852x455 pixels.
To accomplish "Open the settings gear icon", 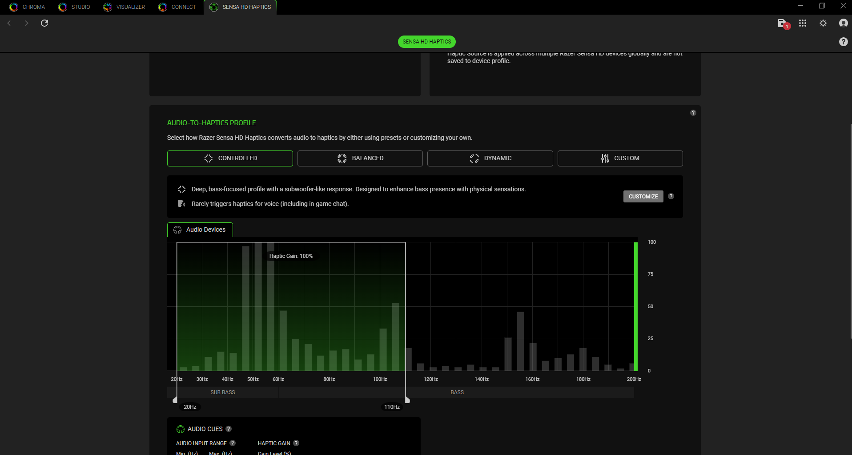I will coord(823,23).
